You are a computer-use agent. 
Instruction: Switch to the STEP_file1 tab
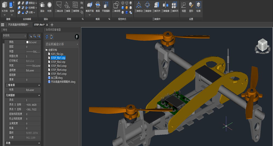point(39,25)
